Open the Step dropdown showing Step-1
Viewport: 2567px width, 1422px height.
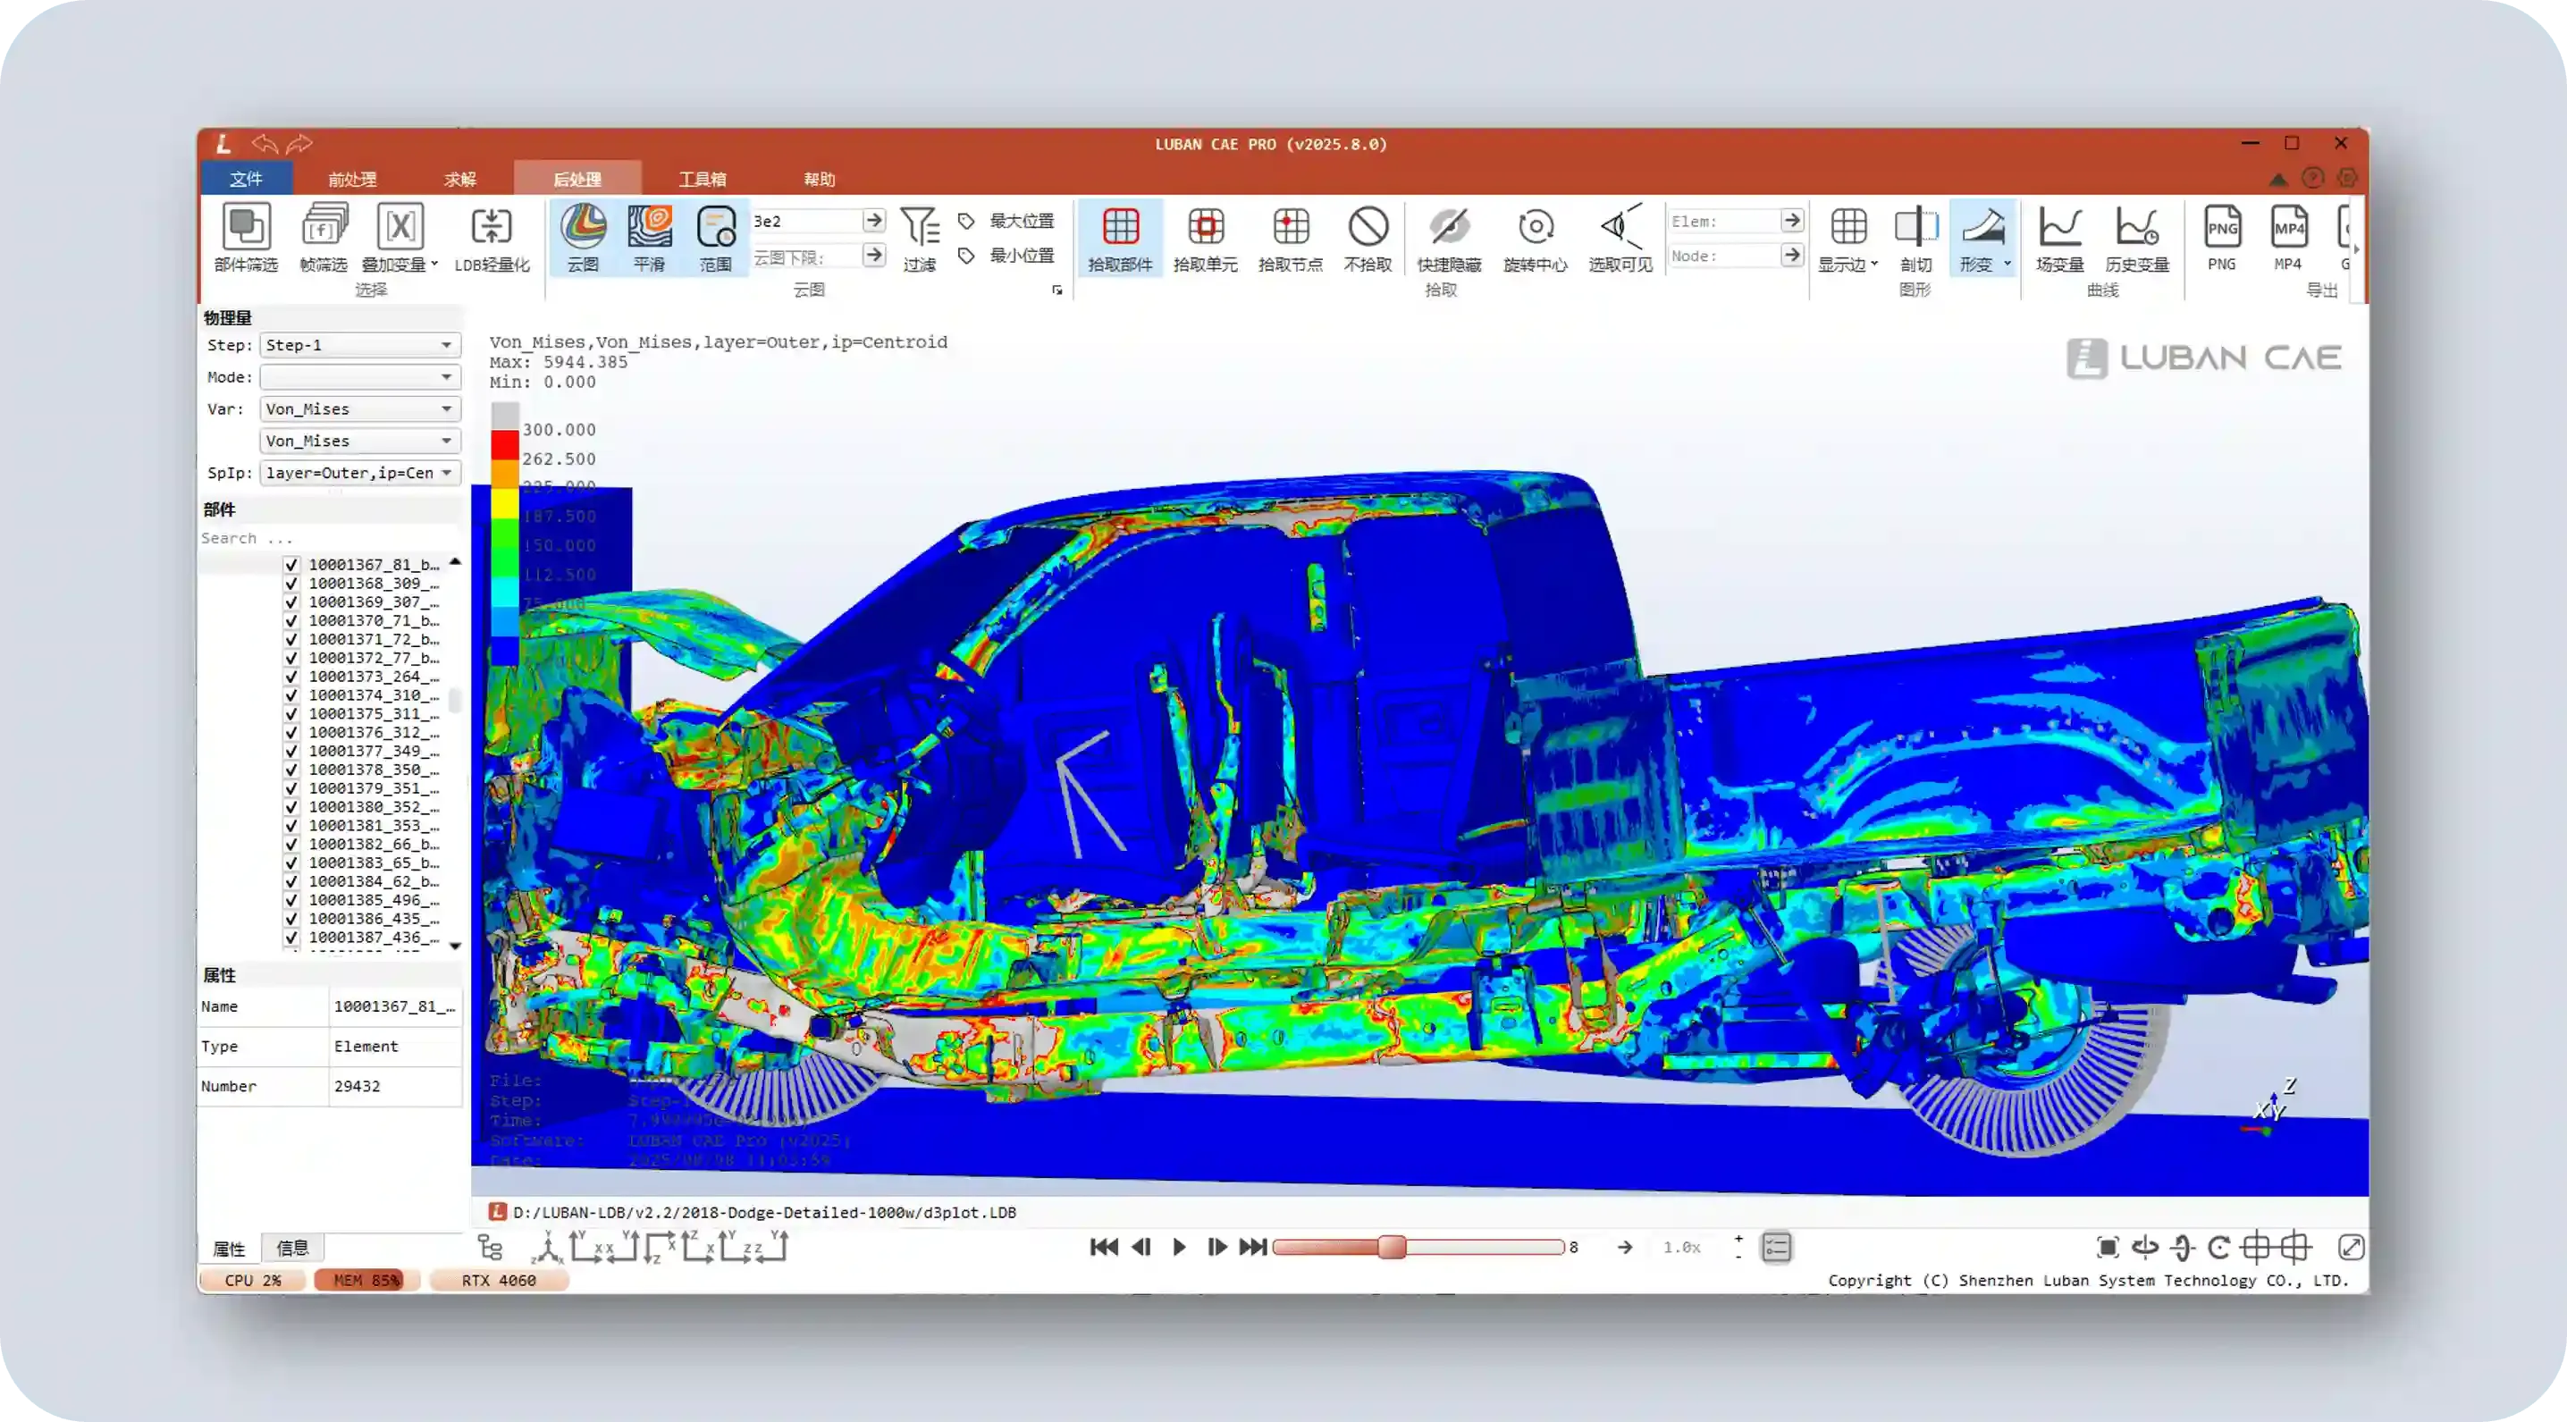pyautogui.click(x=359, y=345)
